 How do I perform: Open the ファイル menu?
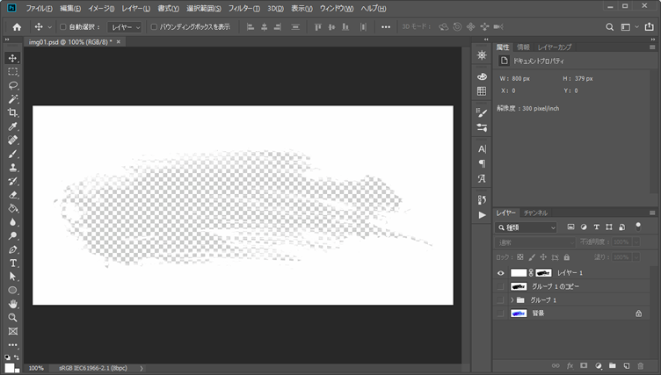point(40,9)
